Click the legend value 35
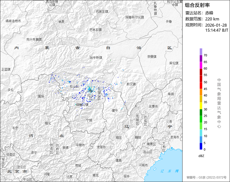Screen dimensions: 230x182 pos(205,102)
